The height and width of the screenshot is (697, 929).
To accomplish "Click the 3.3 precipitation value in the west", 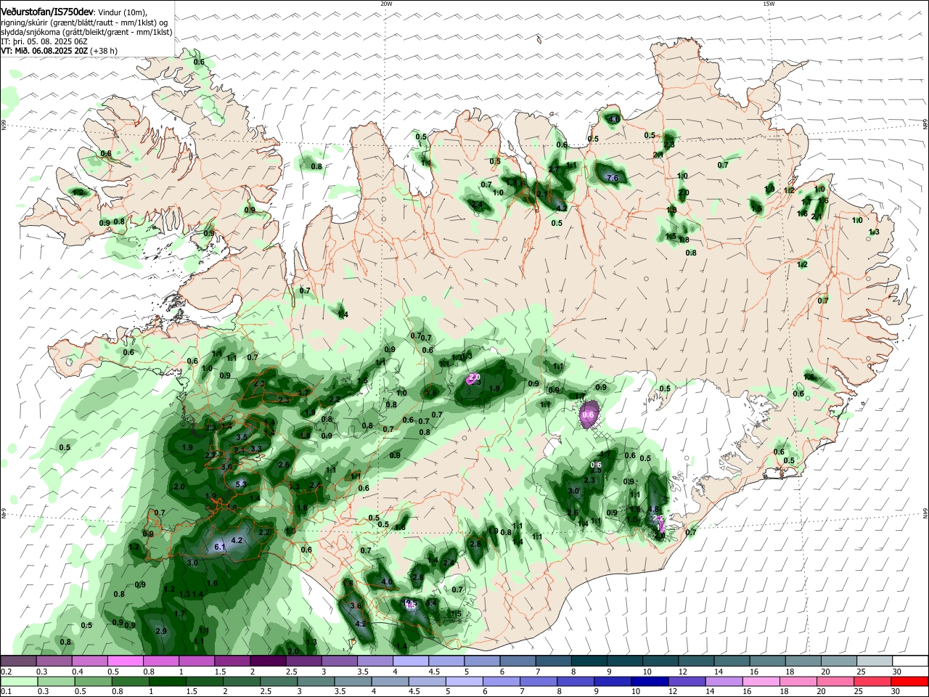I will [256, 449].
